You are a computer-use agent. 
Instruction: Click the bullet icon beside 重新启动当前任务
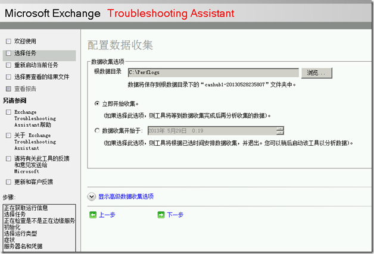click(8, 65)
